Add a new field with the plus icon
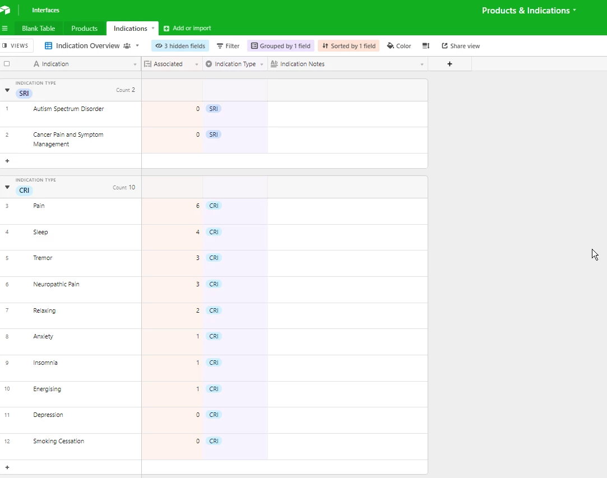The height and width of the screenshot is (478, 607). (x=450, y=64)
